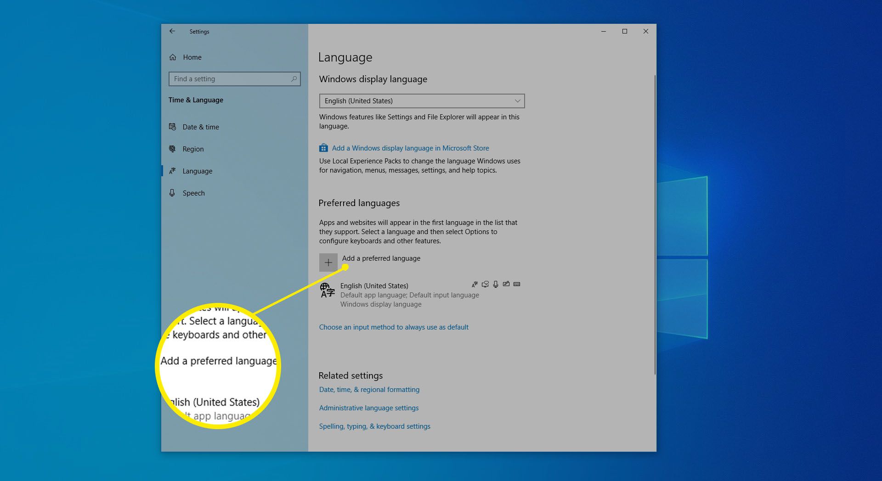The height and width of the screenshot is (481, 882).
Task: Click Add a preferred language label
Action: click(x=381, y=258)
